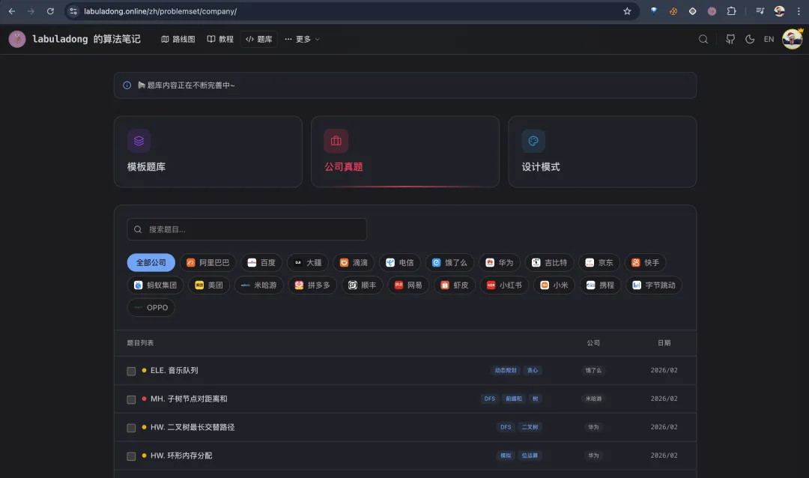This screenshot has width=809, height=478.
Task: Check the box next to HW. 环形内存分配
Action: (130, 455)
